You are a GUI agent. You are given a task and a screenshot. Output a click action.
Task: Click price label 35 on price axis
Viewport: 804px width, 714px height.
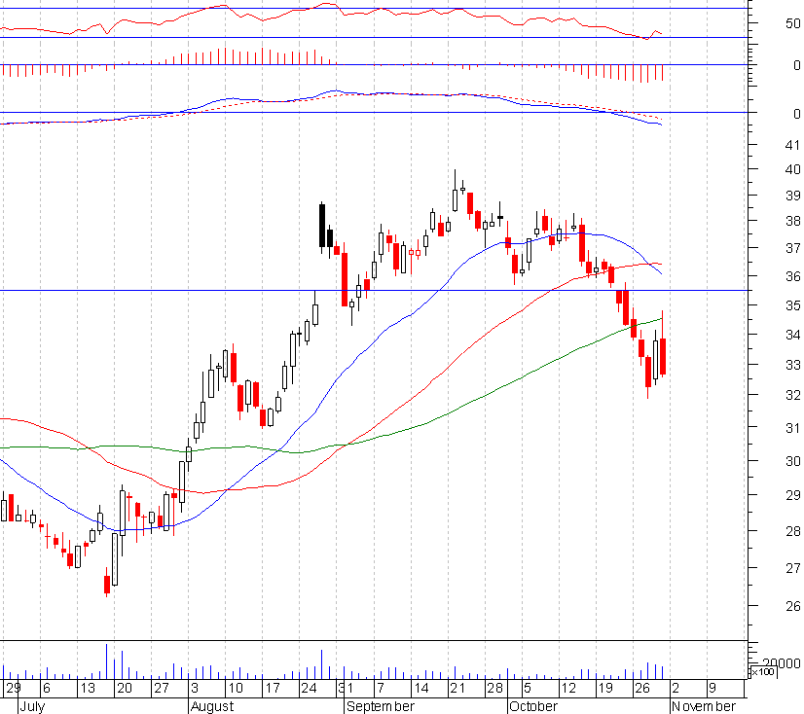coord(792,305)
